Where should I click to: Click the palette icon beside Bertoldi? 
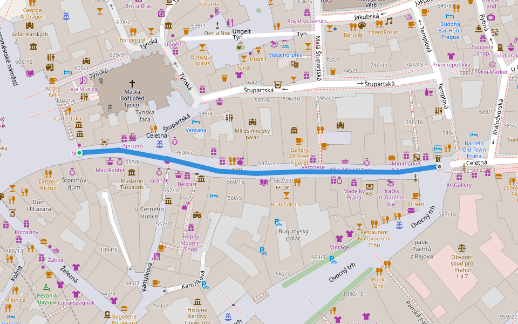362,26
